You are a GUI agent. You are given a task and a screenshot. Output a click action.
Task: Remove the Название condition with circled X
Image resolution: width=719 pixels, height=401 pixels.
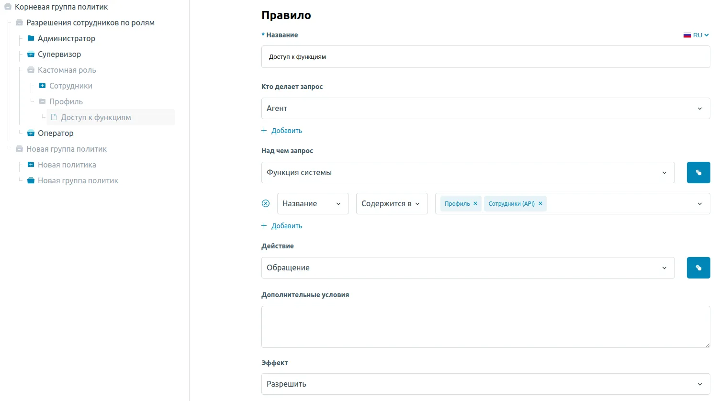(x=266, y=203)
